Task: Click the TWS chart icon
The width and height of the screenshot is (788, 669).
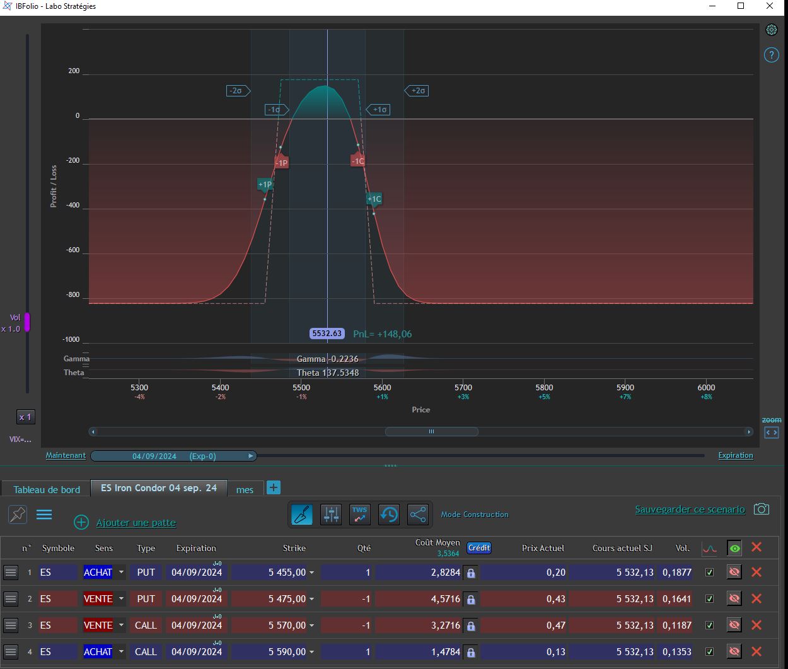Action: [360, 515]
